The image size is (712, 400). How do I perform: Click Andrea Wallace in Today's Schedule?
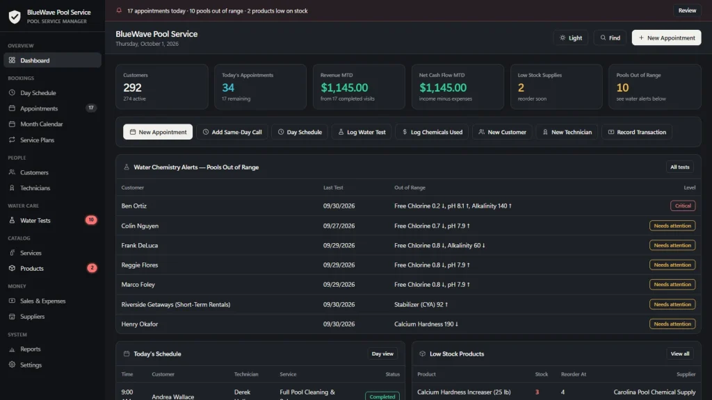coord(173,397)
